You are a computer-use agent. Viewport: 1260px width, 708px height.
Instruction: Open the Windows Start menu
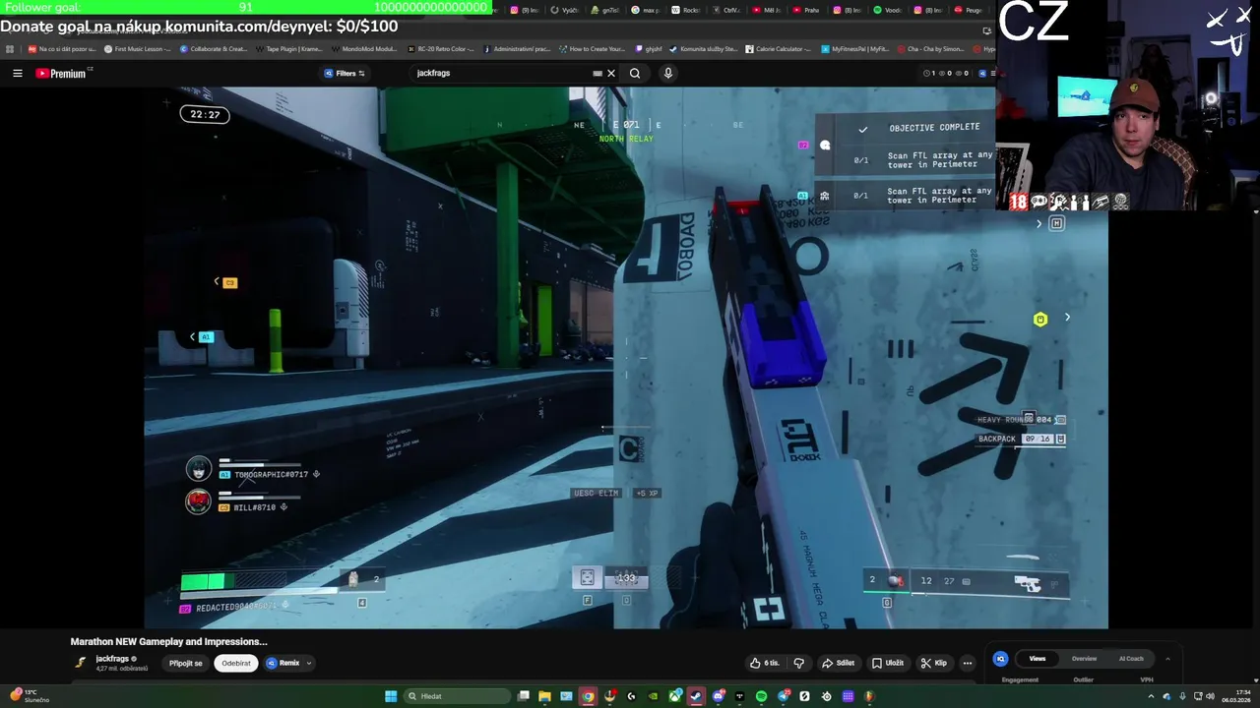click(x=391, y=696)
